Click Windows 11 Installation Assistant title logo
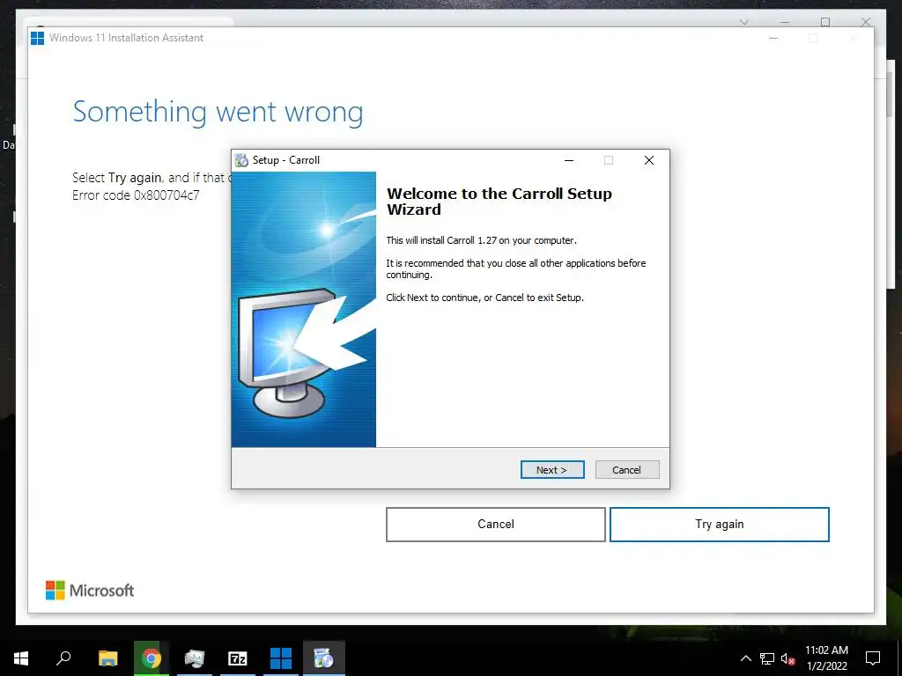902x676 pixels. pos(37,38)
